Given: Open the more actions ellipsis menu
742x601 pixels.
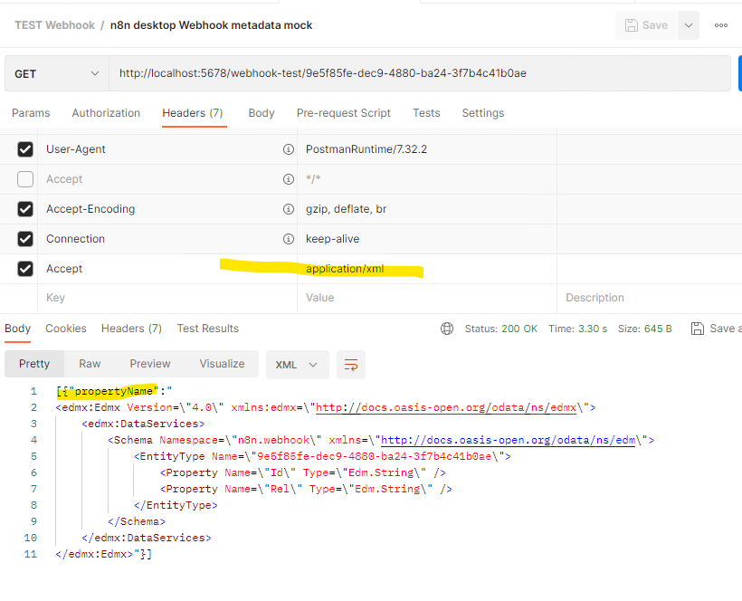Looking at the screenshot, I should click(721, 25).
